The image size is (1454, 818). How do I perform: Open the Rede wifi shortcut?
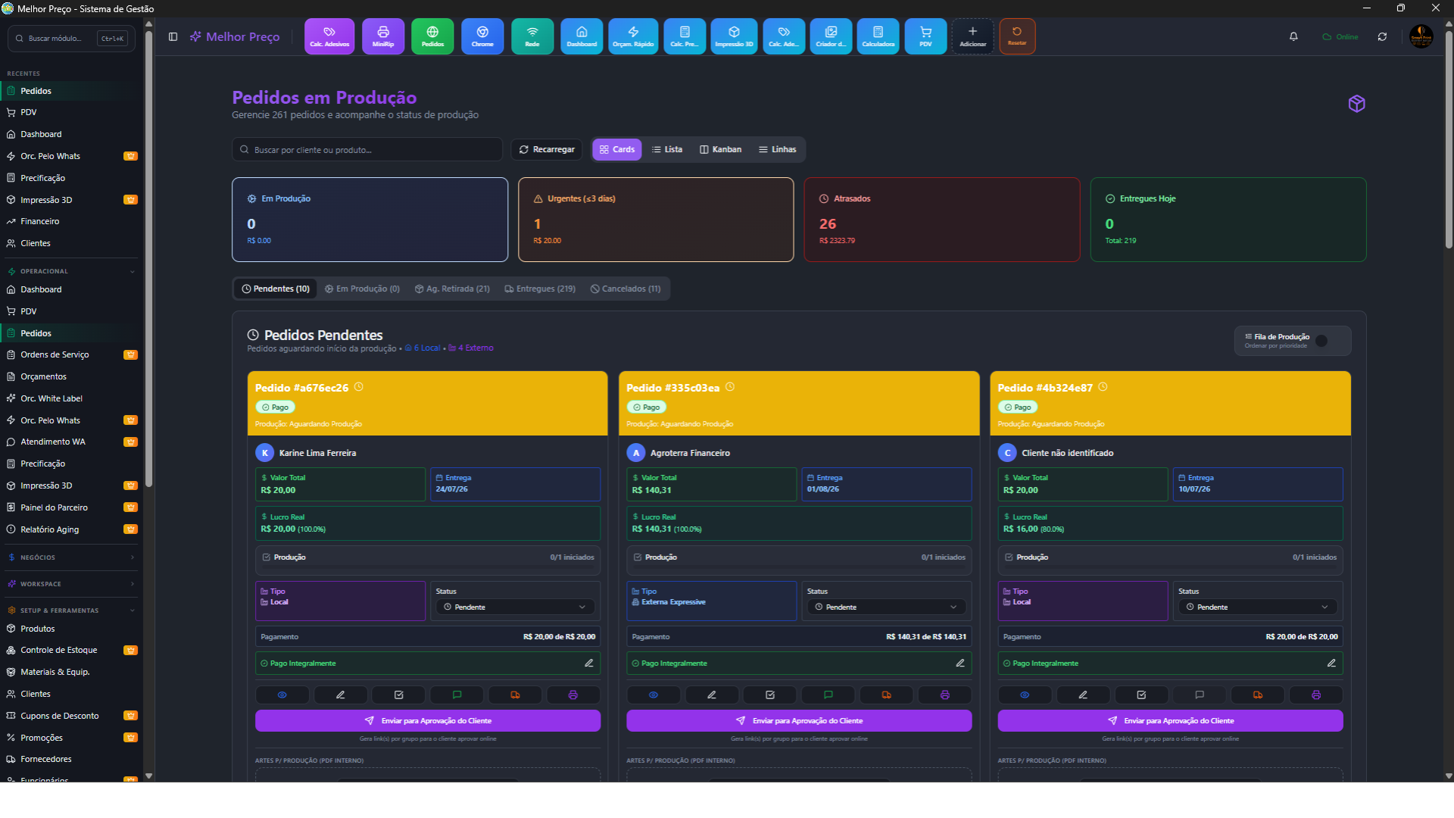(x=532, y=36)
